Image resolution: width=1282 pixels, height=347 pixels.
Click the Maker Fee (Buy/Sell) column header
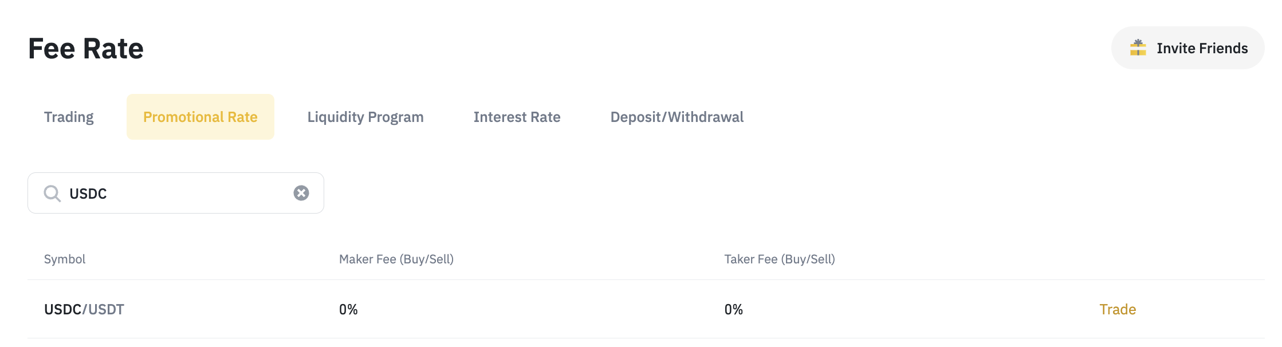[x=396, y=259]
